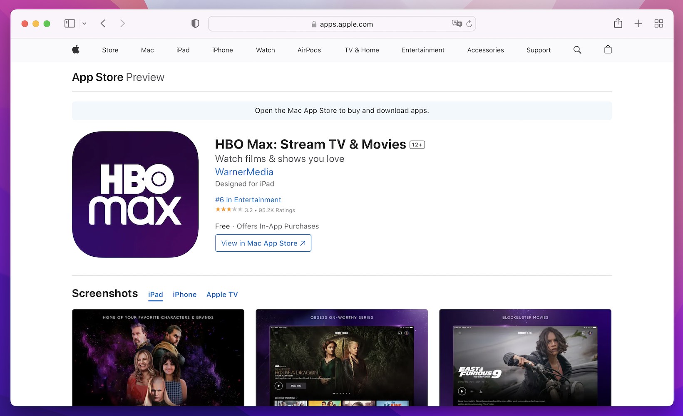The height and width of the screenshot is (416, 683).
Task: Open the privacy report shield icon
Action: 195,24
